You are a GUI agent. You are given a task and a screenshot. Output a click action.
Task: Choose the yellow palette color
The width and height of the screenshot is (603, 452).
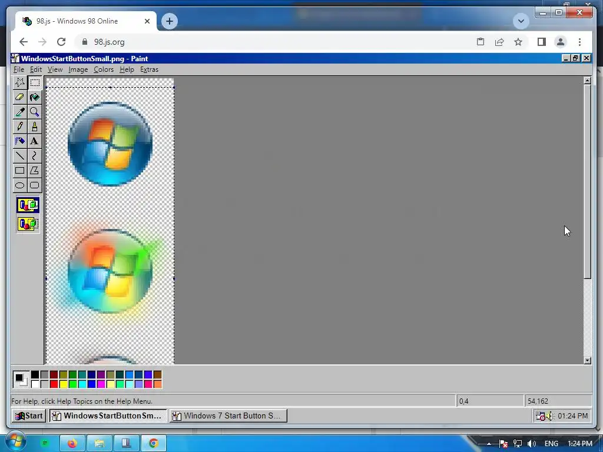coord(63,384)
